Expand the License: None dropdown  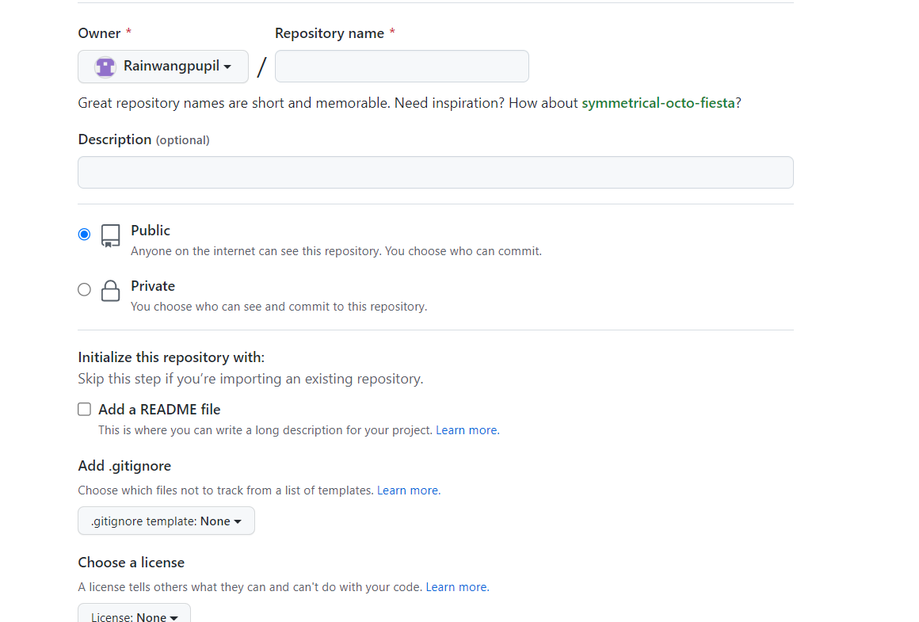tap(134, 613)
